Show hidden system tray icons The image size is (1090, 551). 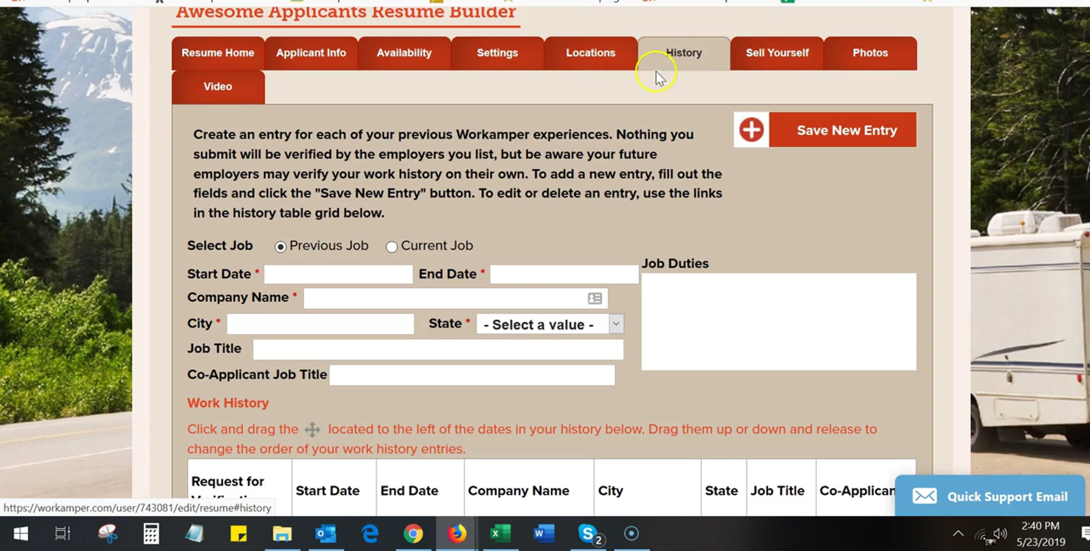coord(958,533)
